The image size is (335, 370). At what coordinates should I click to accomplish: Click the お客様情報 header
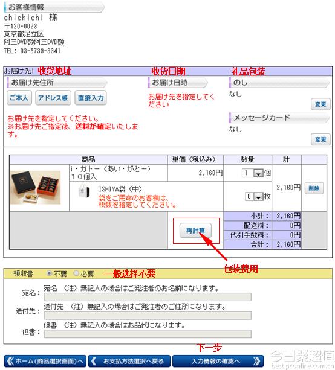click(54, 7)
